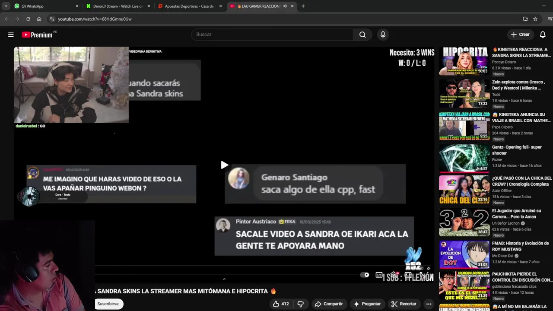Viewport: 553px width, 311px height.
Task: Open YouTube notifications bell
Action: (543, 35)
